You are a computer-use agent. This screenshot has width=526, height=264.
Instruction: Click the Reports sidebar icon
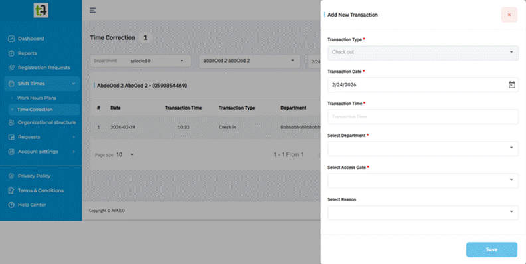11,53
